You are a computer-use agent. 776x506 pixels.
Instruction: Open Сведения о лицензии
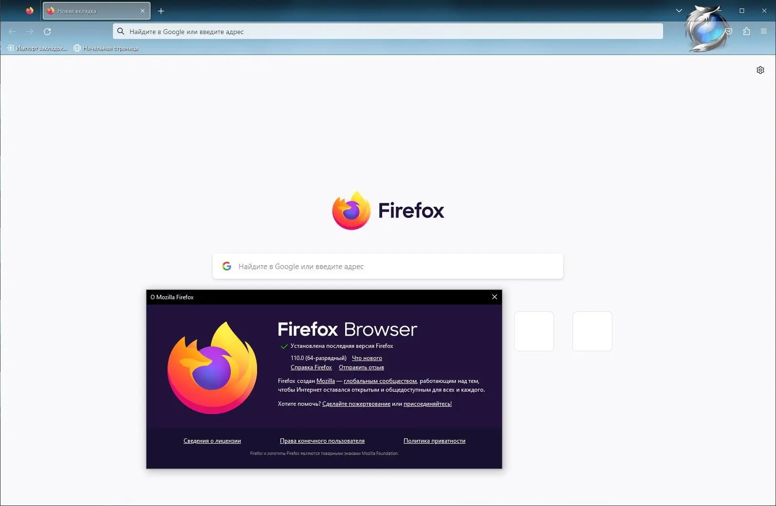212,441
